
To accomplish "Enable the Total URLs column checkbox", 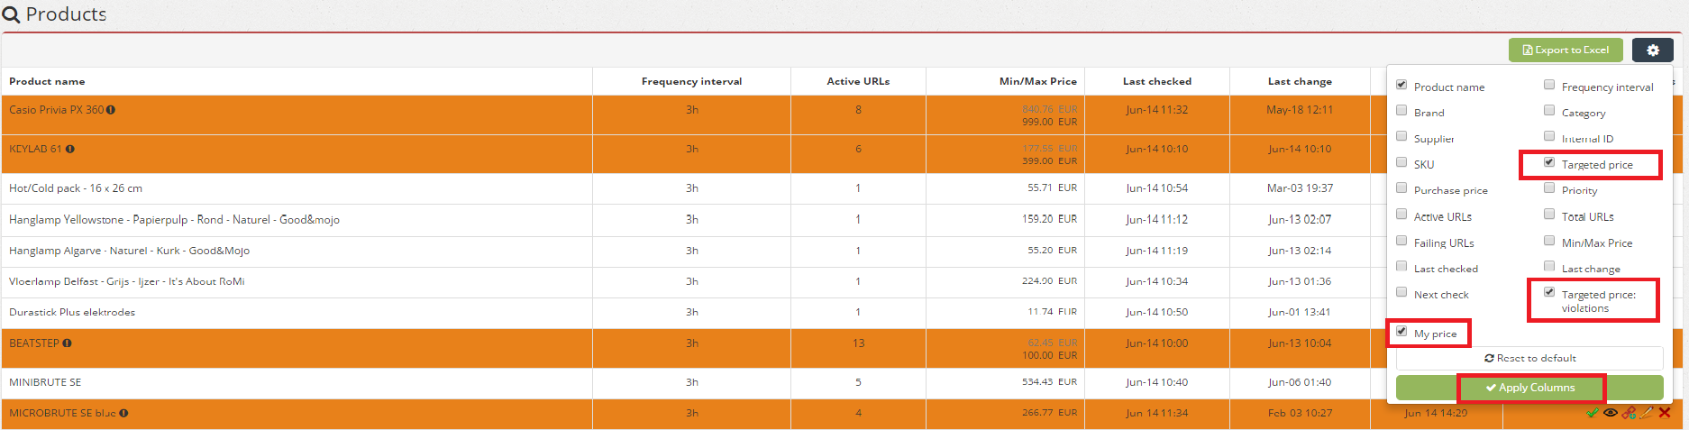I will point(1549,214).
